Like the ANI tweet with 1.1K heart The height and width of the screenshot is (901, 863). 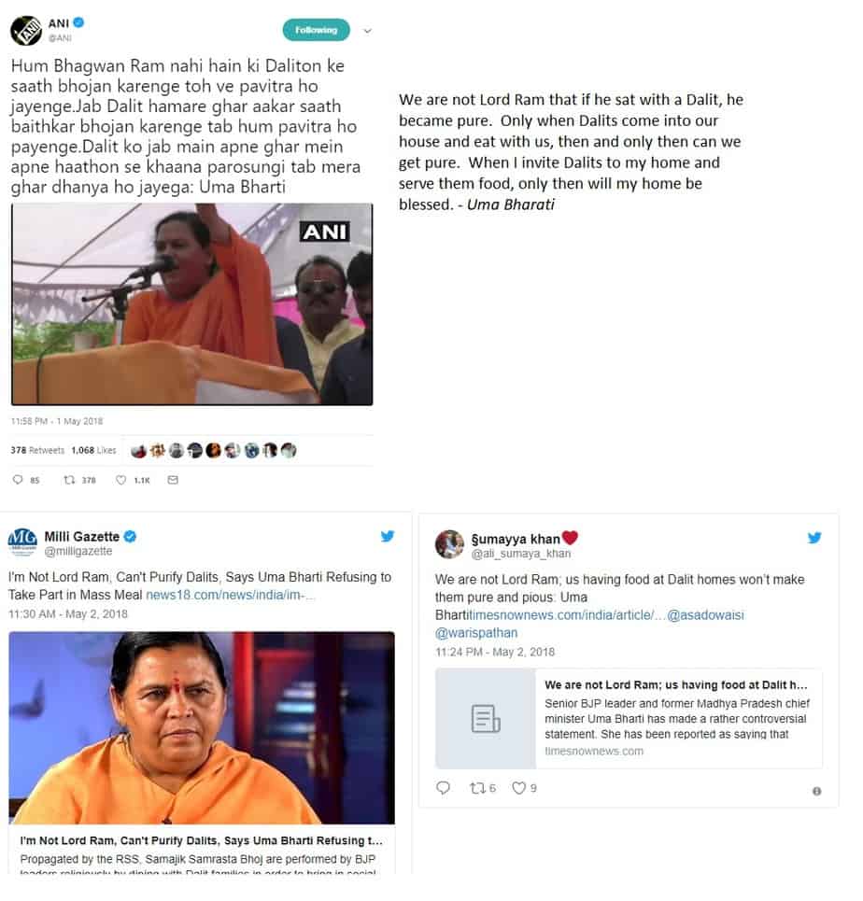(x=120, y=480)
